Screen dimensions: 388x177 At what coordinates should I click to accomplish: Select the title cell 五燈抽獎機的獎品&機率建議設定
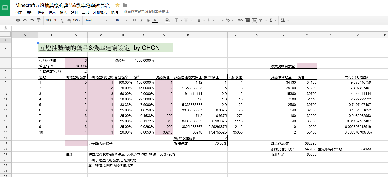pyautogui.click(x=85, y=48)
